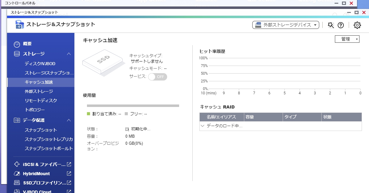
Task: Open the 管理 dropdown menu
Action: [x=347, y=39]
